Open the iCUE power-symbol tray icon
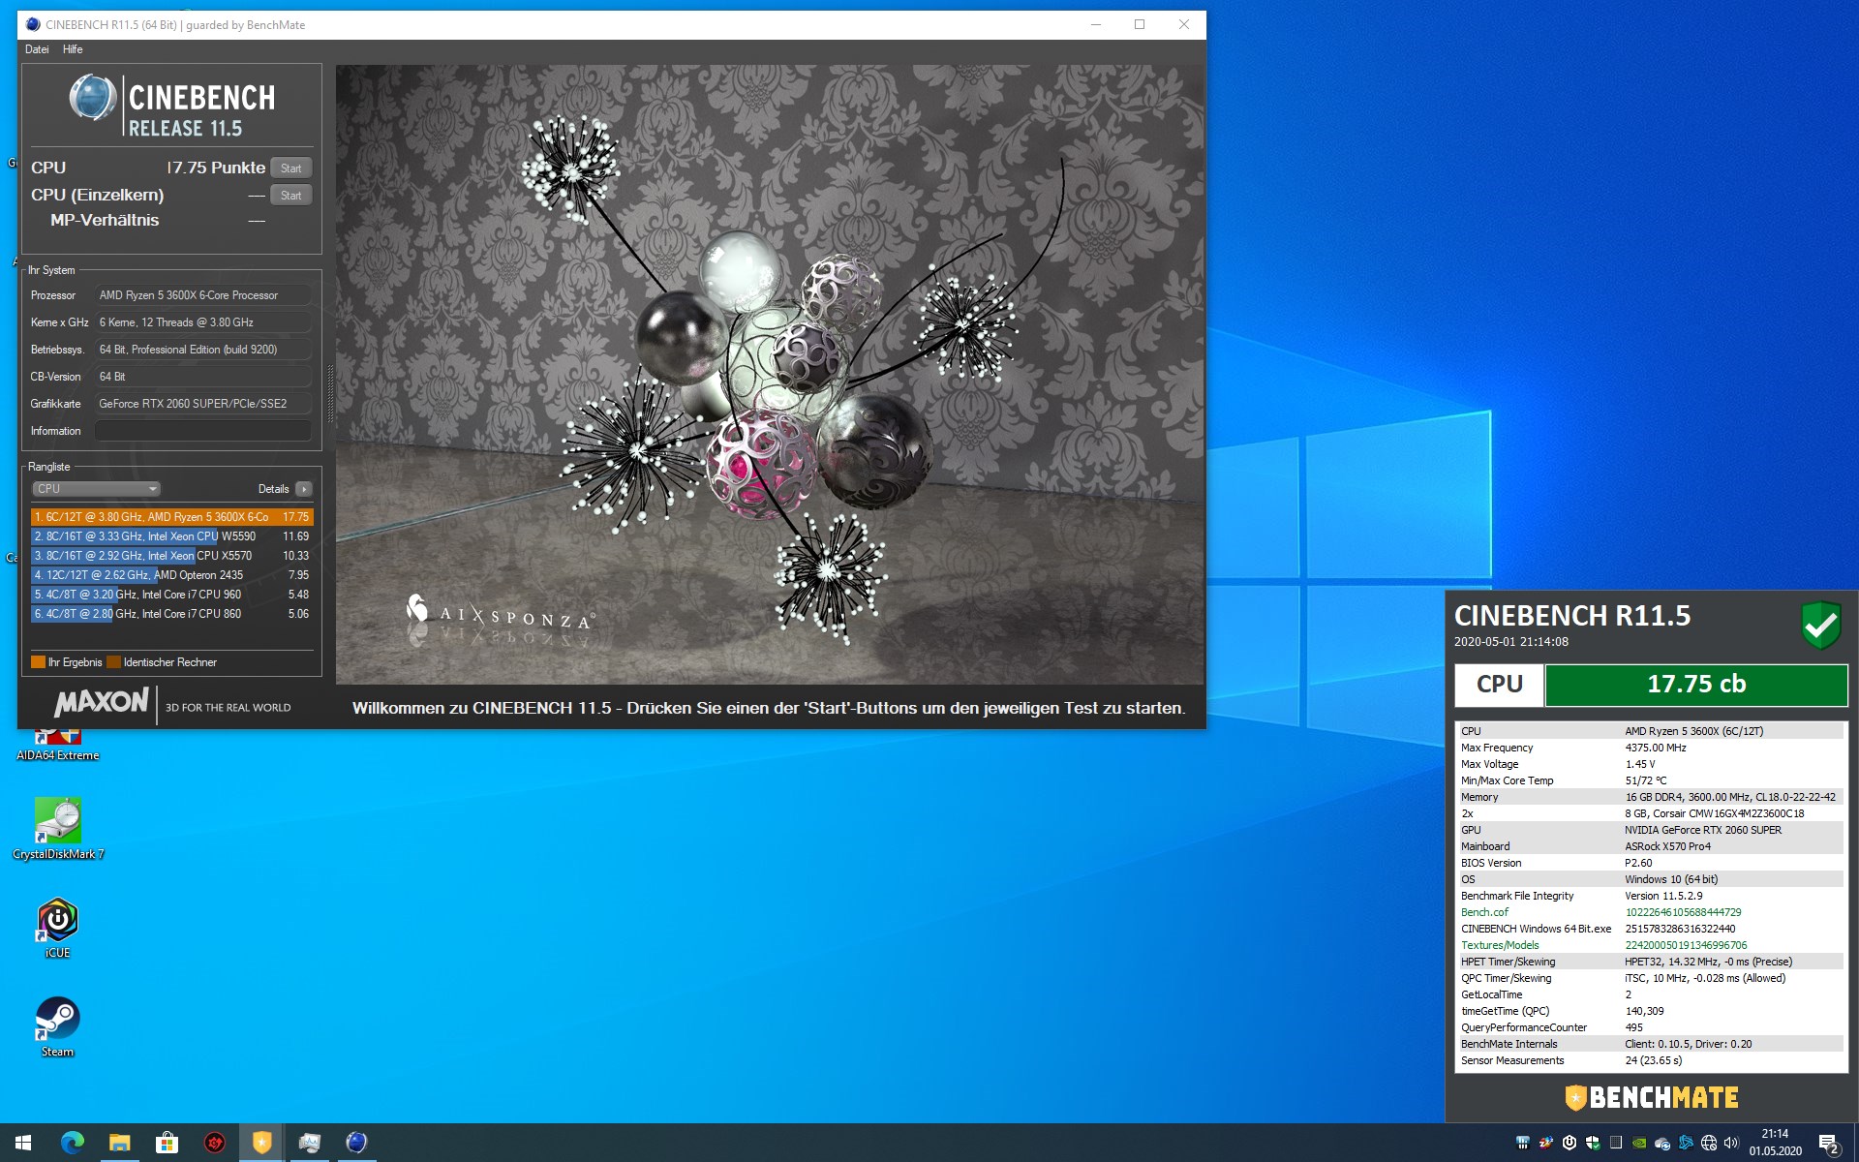 (1569, 1143)
